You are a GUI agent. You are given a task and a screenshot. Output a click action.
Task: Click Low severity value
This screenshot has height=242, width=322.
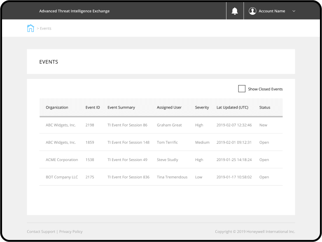198,177
